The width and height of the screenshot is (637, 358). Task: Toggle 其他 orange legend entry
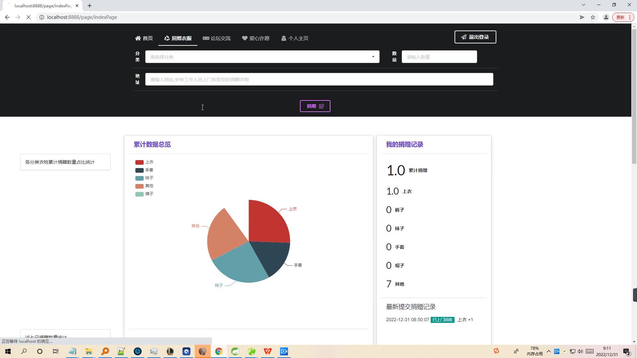[145, 186]
